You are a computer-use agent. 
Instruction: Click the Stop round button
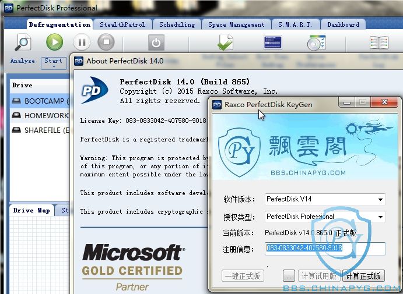[106, 42]
